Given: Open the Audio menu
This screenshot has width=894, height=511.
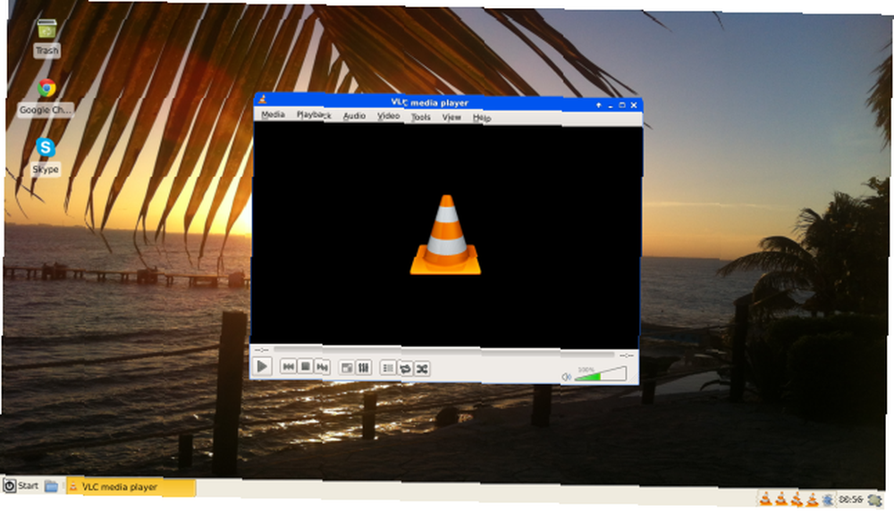Looking at the screenshot, I should 354,115.
